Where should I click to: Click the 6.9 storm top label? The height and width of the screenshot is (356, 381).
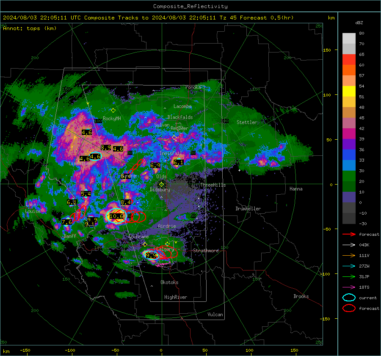point(155,166)
